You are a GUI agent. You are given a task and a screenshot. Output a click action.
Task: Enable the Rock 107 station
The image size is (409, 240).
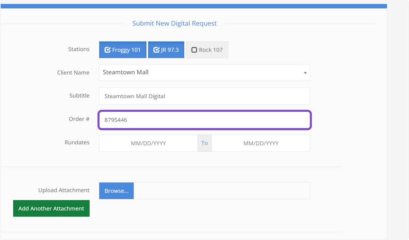pyautogui.click(x=207, y=50)
